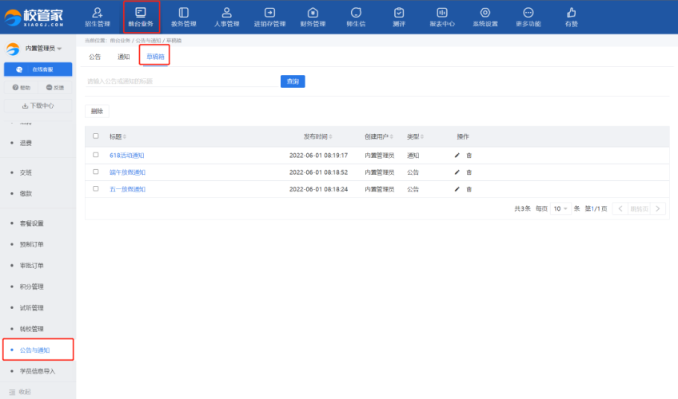Viewport: 678px width, 399px height.
Task: Delete the 端午放假通知 row via trash icon
Action: click(x=469, y=172)
